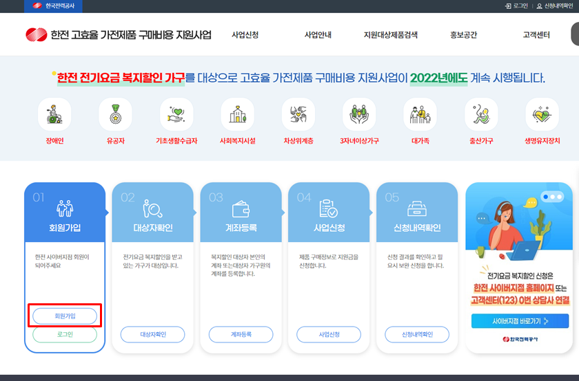Image resolution: width=579 pixels, height=381 pixels.
Task: Click the 사업신청 step 04 header
Action: [x=329, y=213]
